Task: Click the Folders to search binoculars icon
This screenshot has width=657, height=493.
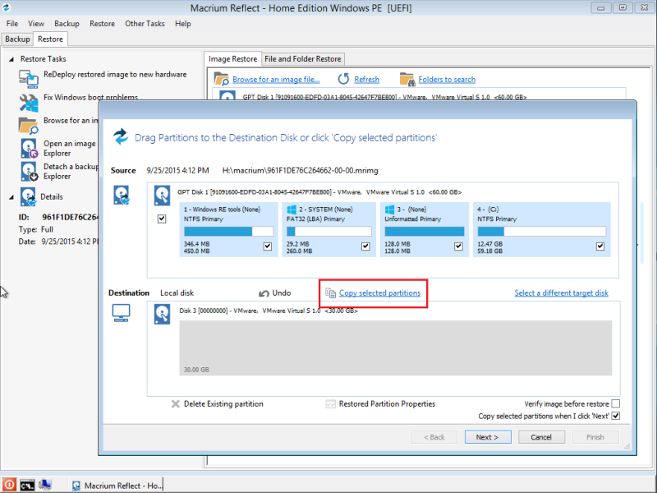Action: pyautogui.click(x=407, y=79)
